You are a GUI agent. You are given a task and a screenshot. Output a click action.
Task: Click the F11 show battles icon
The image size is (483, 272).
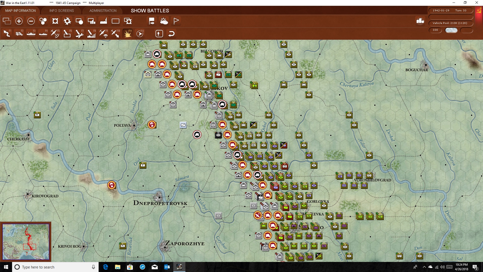(128, 33)
